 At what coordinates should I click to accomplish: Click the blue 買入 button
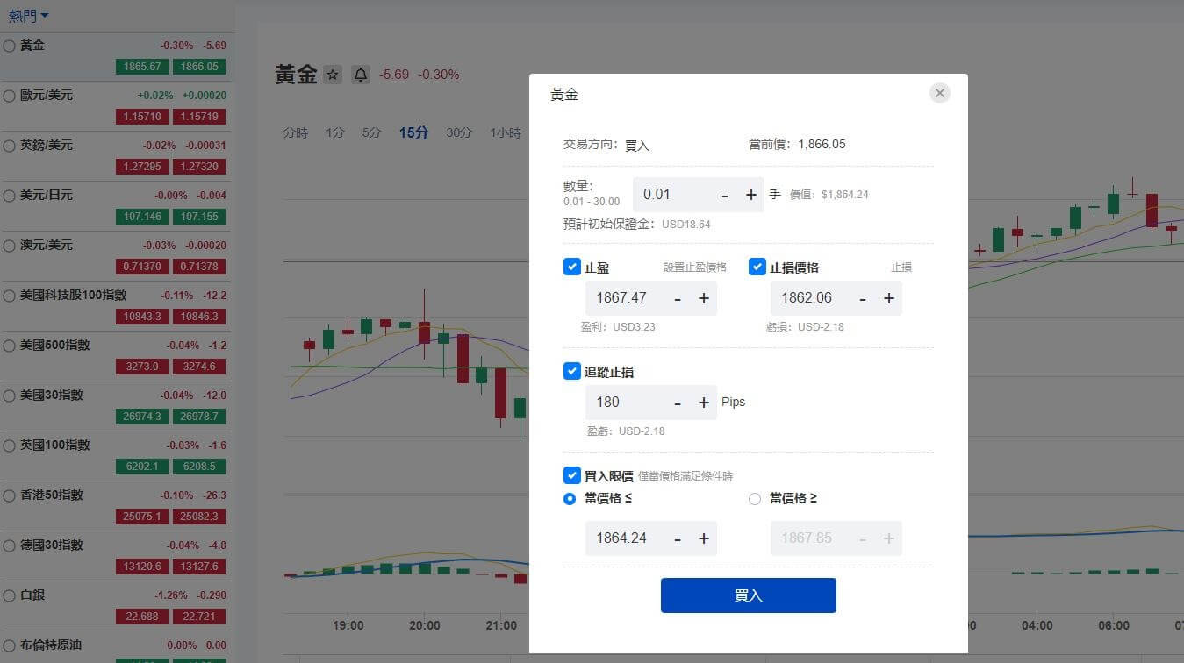(748, 595)
